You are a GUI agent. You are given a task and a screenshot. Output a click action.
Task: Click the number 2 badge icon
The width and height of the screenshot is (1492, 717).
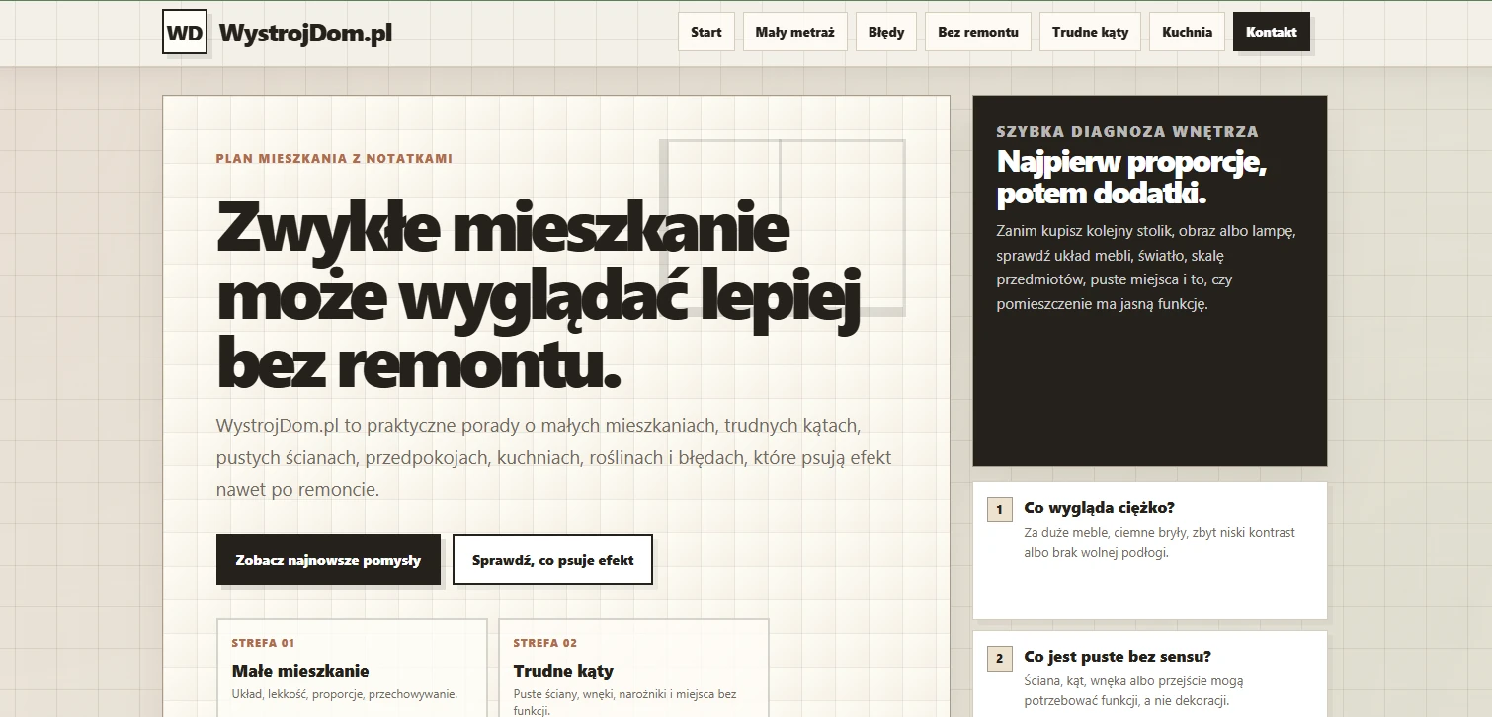point(999,659)
